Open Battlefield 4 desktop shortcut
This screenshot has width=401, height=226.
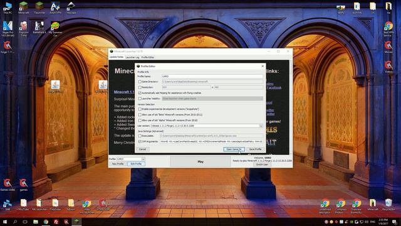tap(39, 28)
